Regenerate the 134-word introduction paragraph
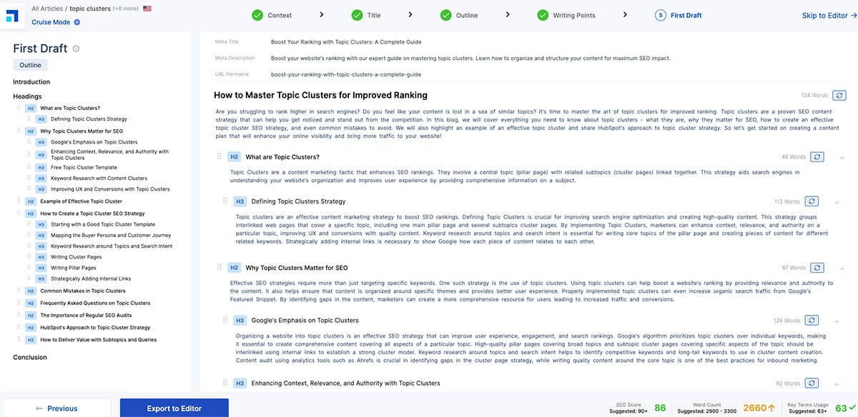 pyautogui.click(x=839, y=95)
